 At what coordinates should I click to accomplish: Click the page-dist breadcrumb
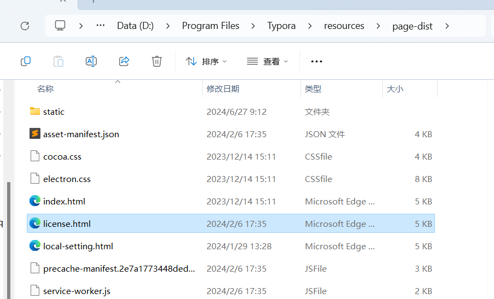click(413, 26)
